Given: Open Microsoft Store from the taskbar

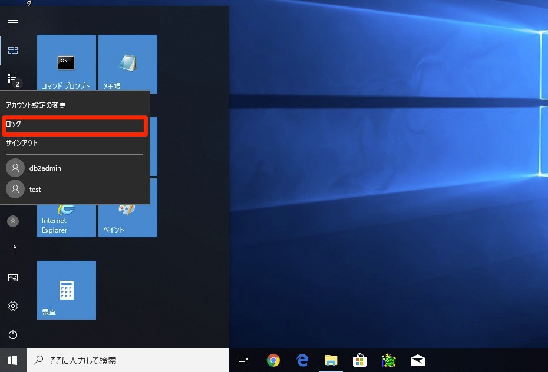Looking at the screenshot, I should pos(359,360).
